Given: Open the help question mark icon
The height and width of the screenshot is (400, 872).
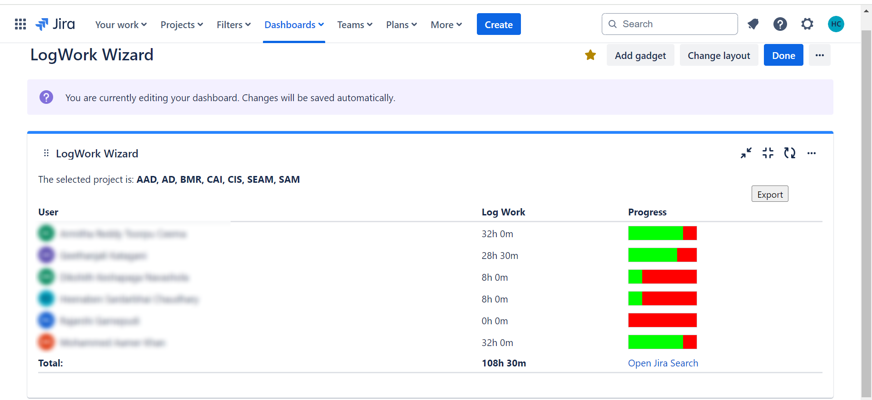Looking at the screenshot, I should (780, 24).
